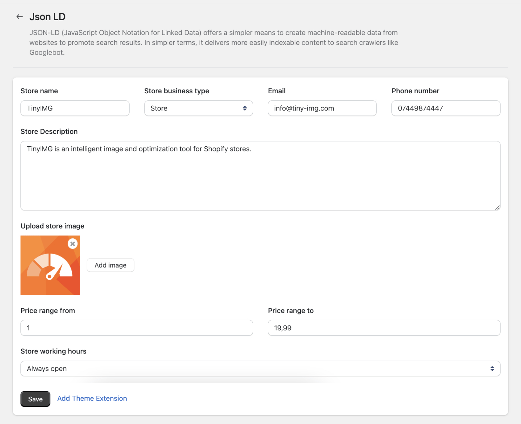Click the Json LD page heading
The image size is (521, 424).
tap(48, 16)
